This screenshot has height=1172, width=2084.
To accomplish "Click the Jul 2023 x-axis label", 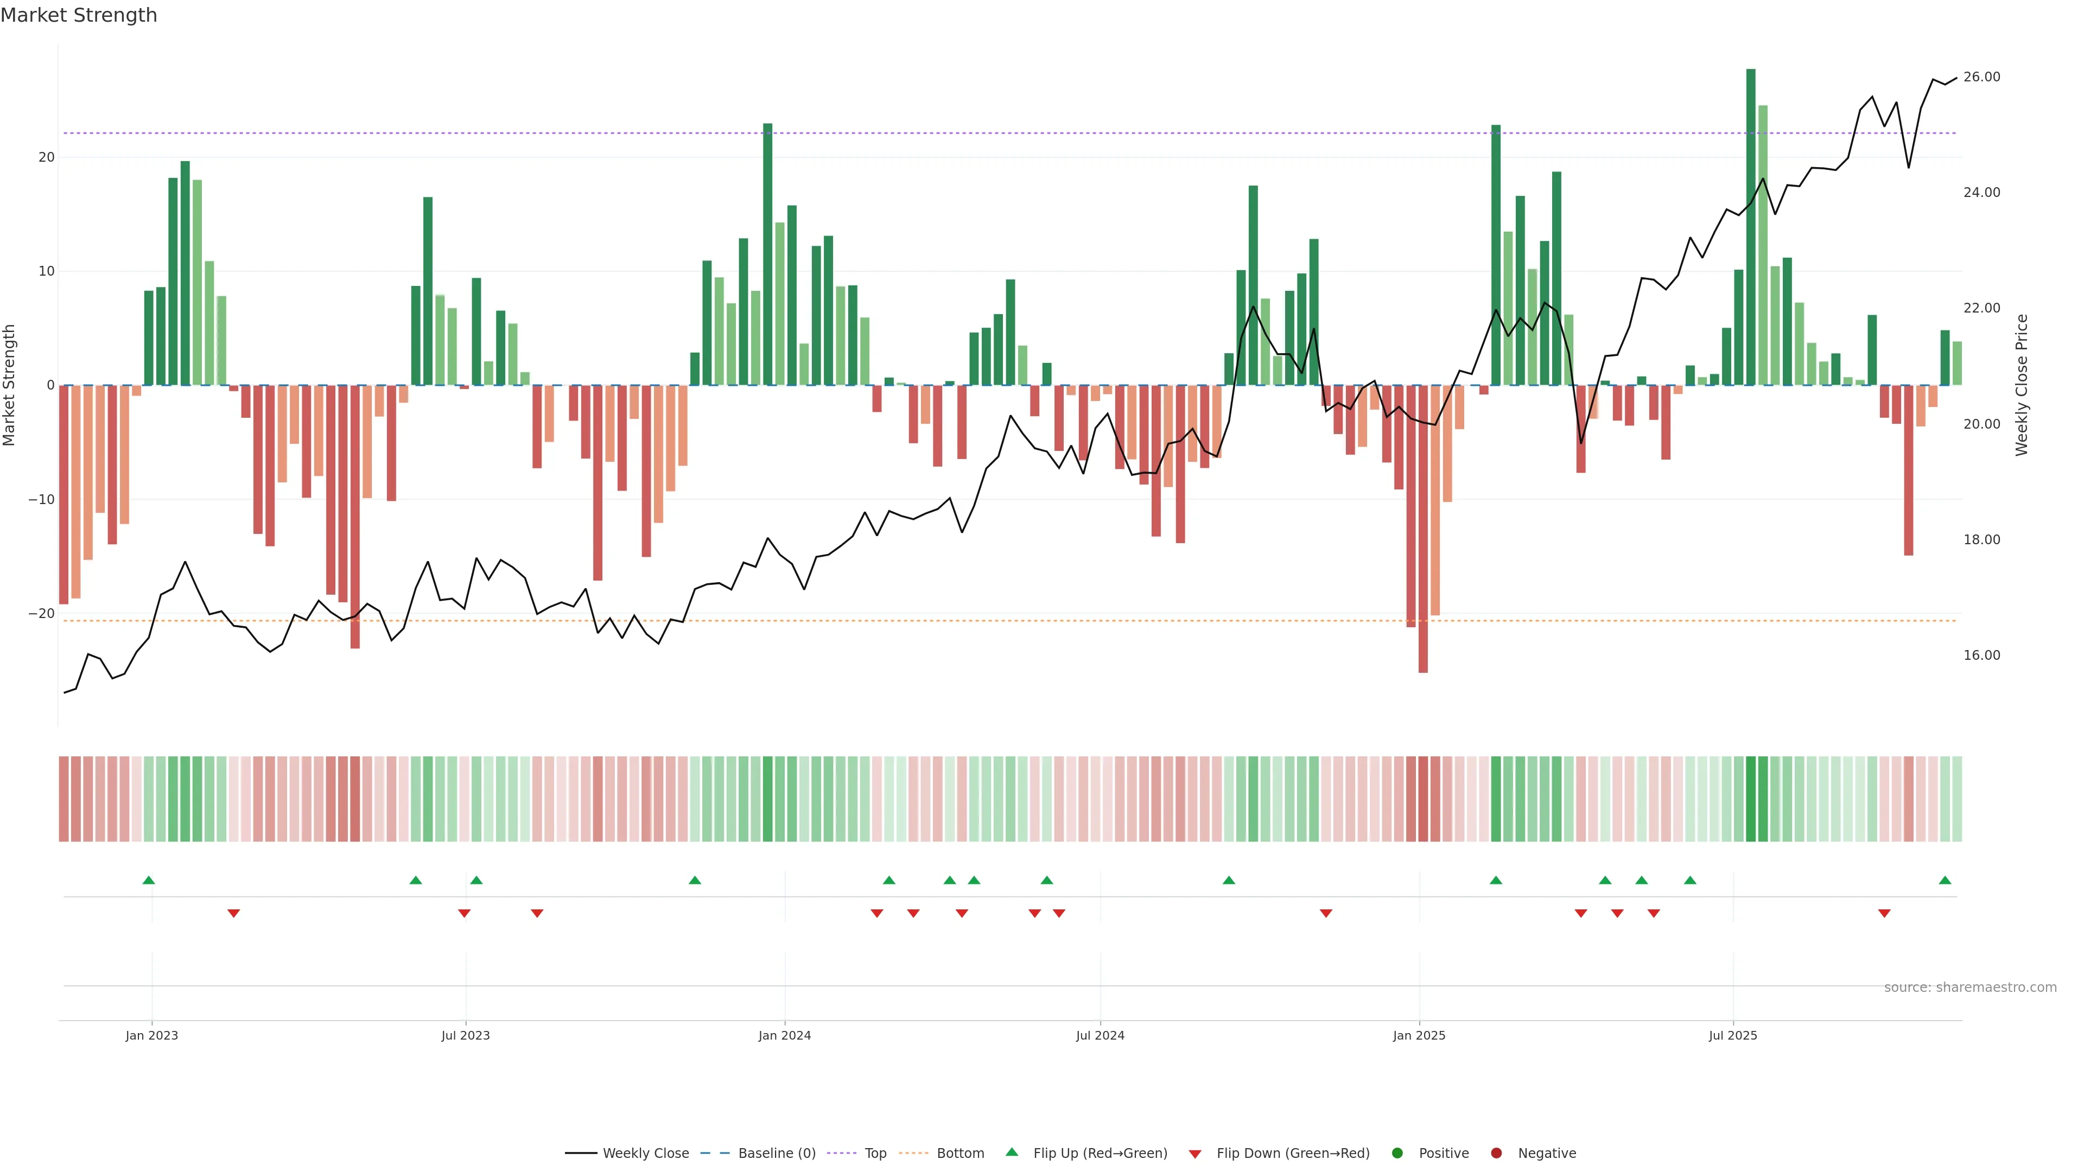I will [465, 1035].
